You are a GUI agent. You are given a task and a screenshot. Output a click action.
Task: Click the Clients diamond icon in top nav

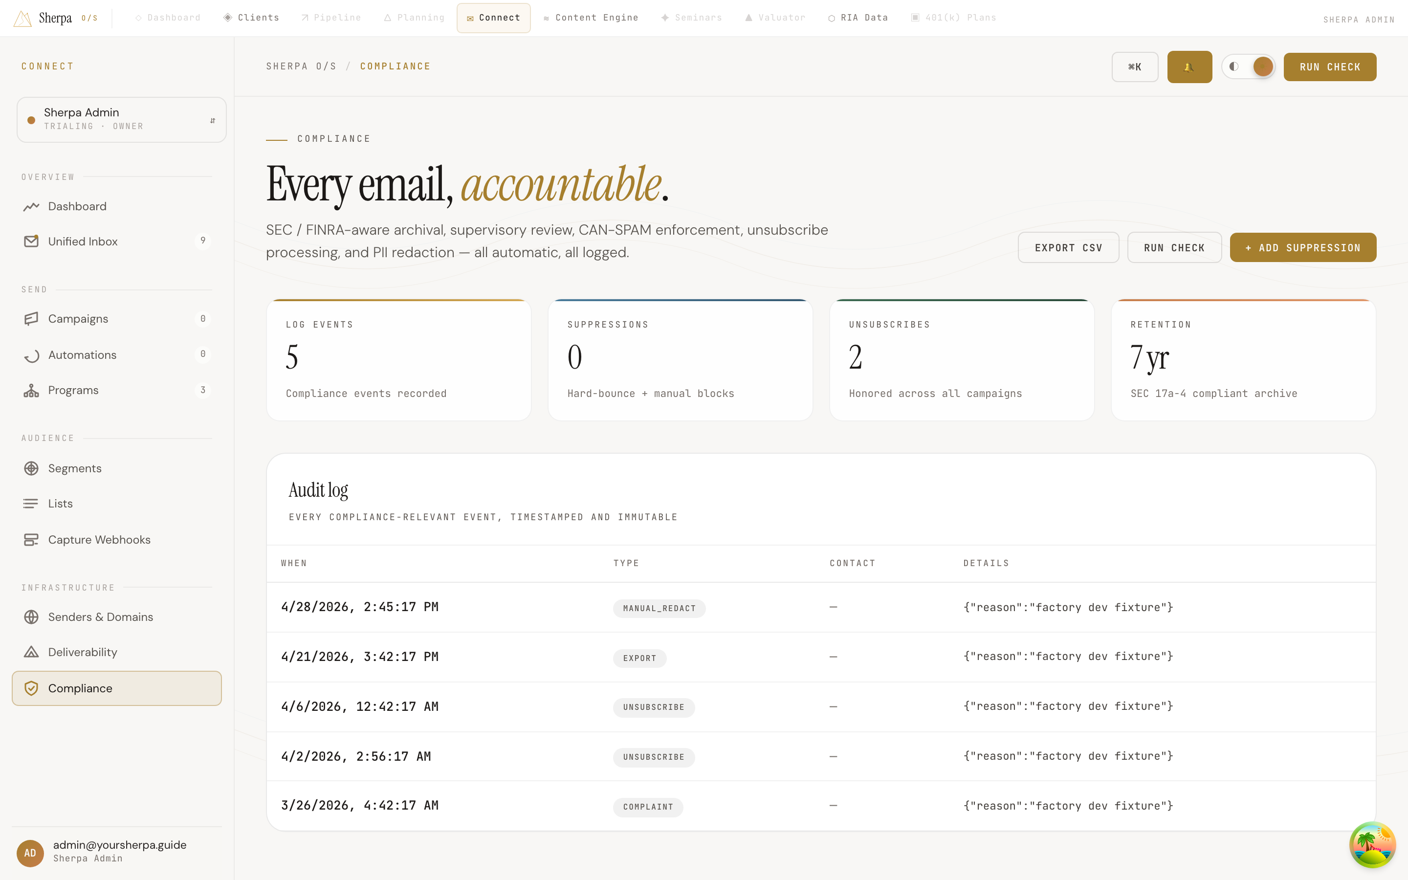click(x=228, y=18)
